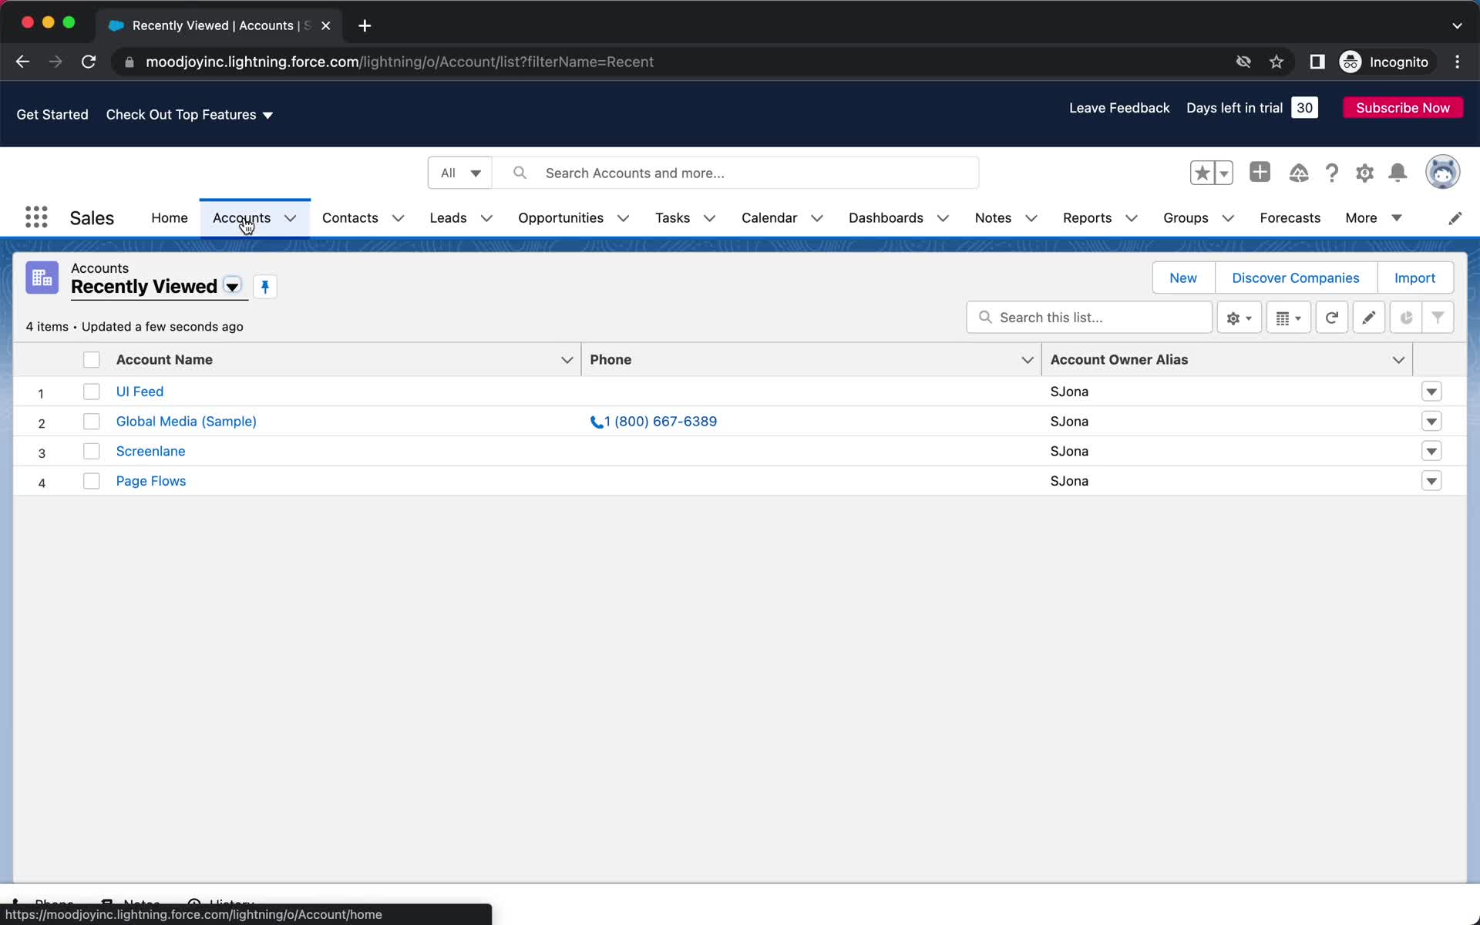Click the Import button
This screenshot has height=925, width=1480.
(x=1414, y=277)
